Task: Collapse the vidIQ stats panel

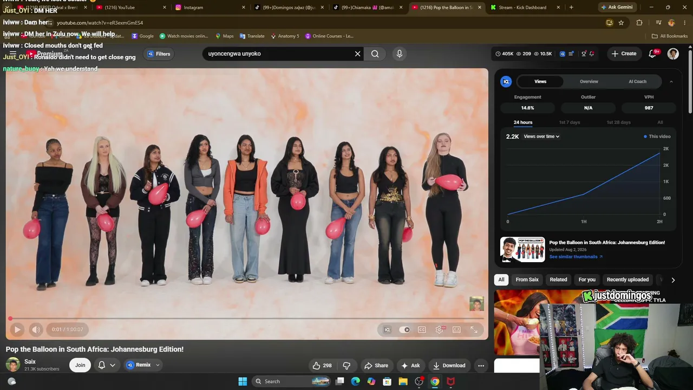Action: tap(671, 81)
